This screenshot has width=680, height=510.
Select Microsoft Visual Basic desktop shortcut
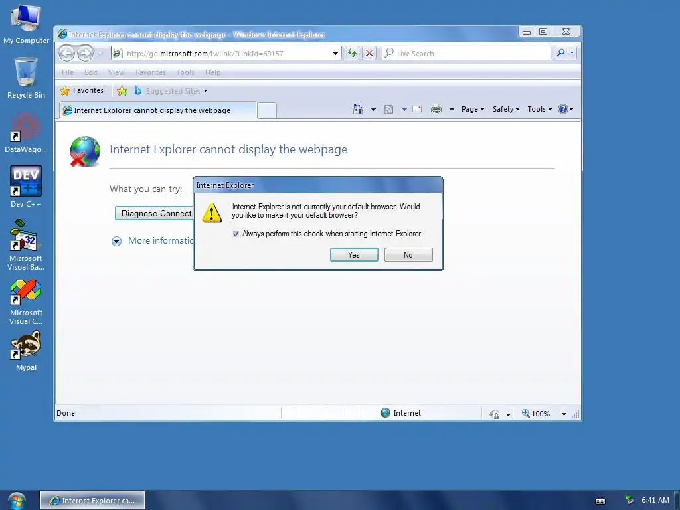[x=26, y=245]
